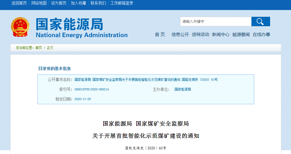Click 正文 in the breadcrumb
Viewport: 291px width, 154px height.
(50, 48)
